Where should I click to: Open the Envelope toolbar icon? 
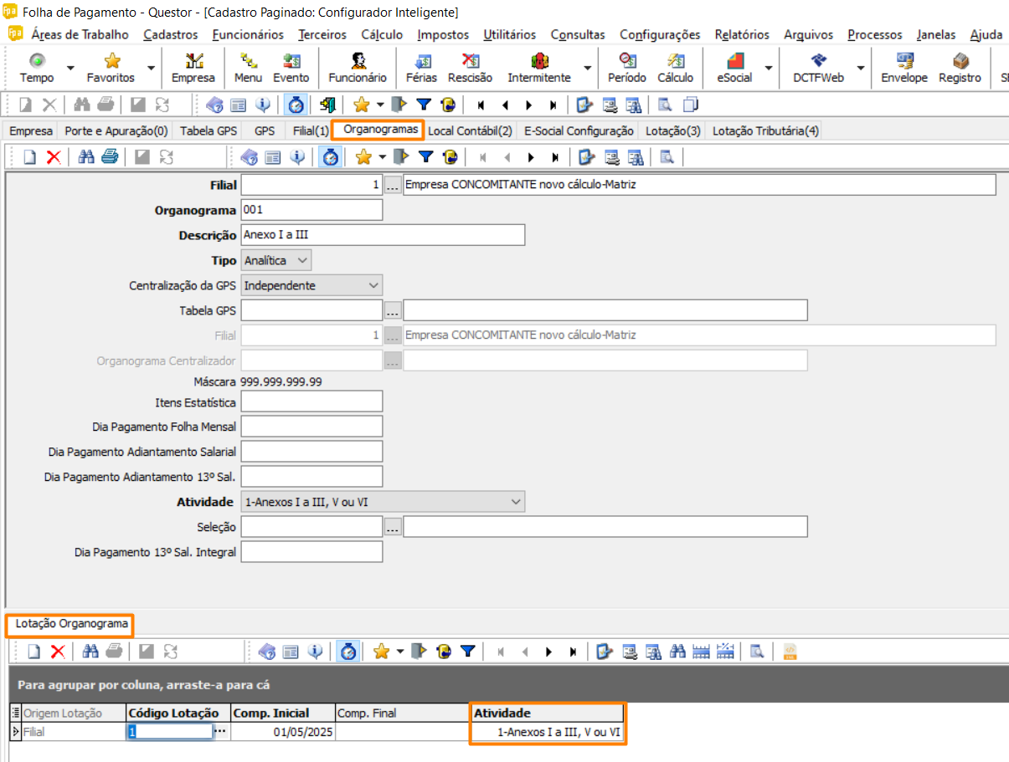(904, 68)
